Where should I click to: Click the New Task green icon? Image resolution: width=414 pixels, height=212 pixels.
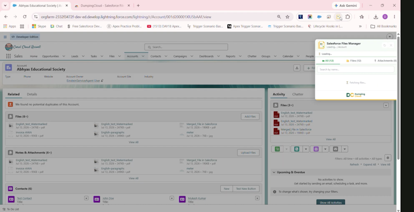tap(277, 149)
